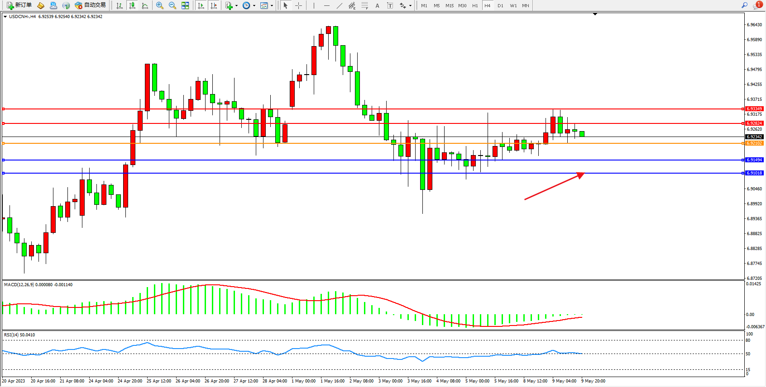Pick the trendline drawing tool
Image resolution: width=766 pixels, height=387 pixels.
pos(340,5)
